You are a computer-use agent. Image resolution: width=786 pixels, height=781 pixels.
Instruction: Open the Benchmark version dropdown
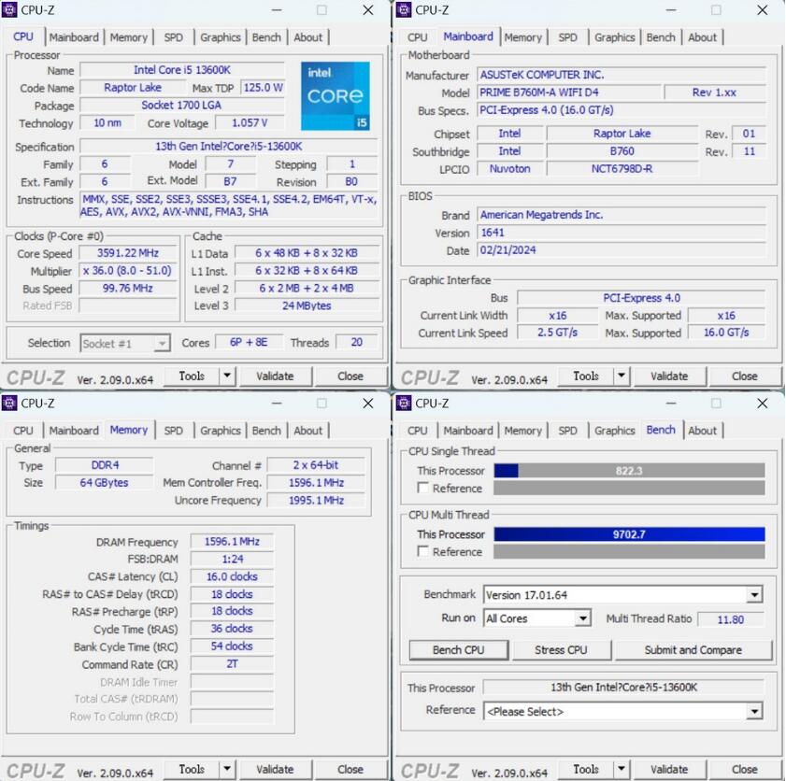pyautogui.click(x=753, y=595)
